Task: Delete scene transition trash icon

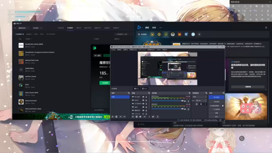Action: (201, 104)
